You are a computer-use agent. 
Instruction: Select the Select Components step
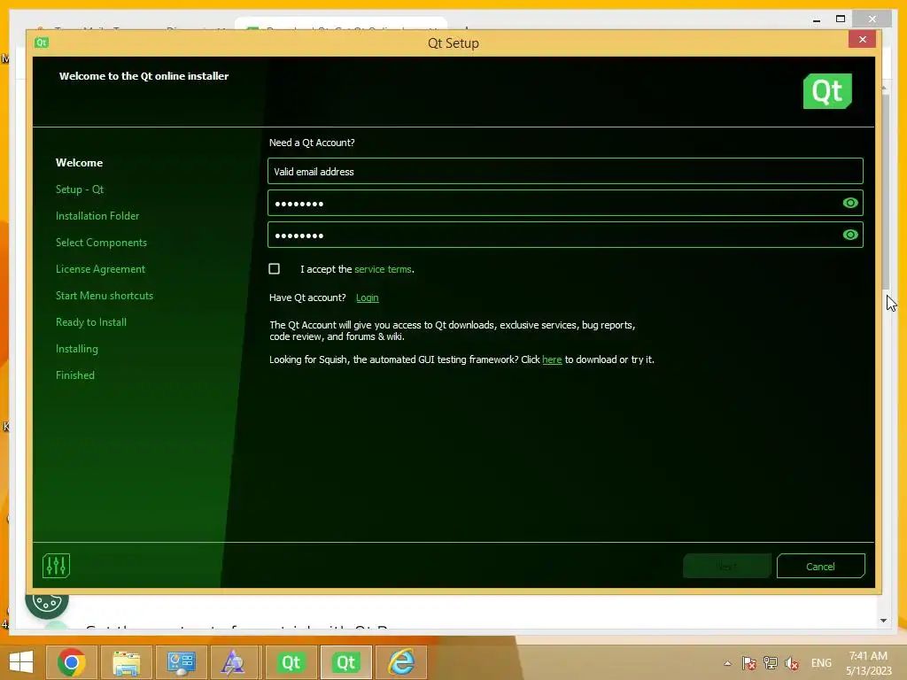click(x=101, y=243)
